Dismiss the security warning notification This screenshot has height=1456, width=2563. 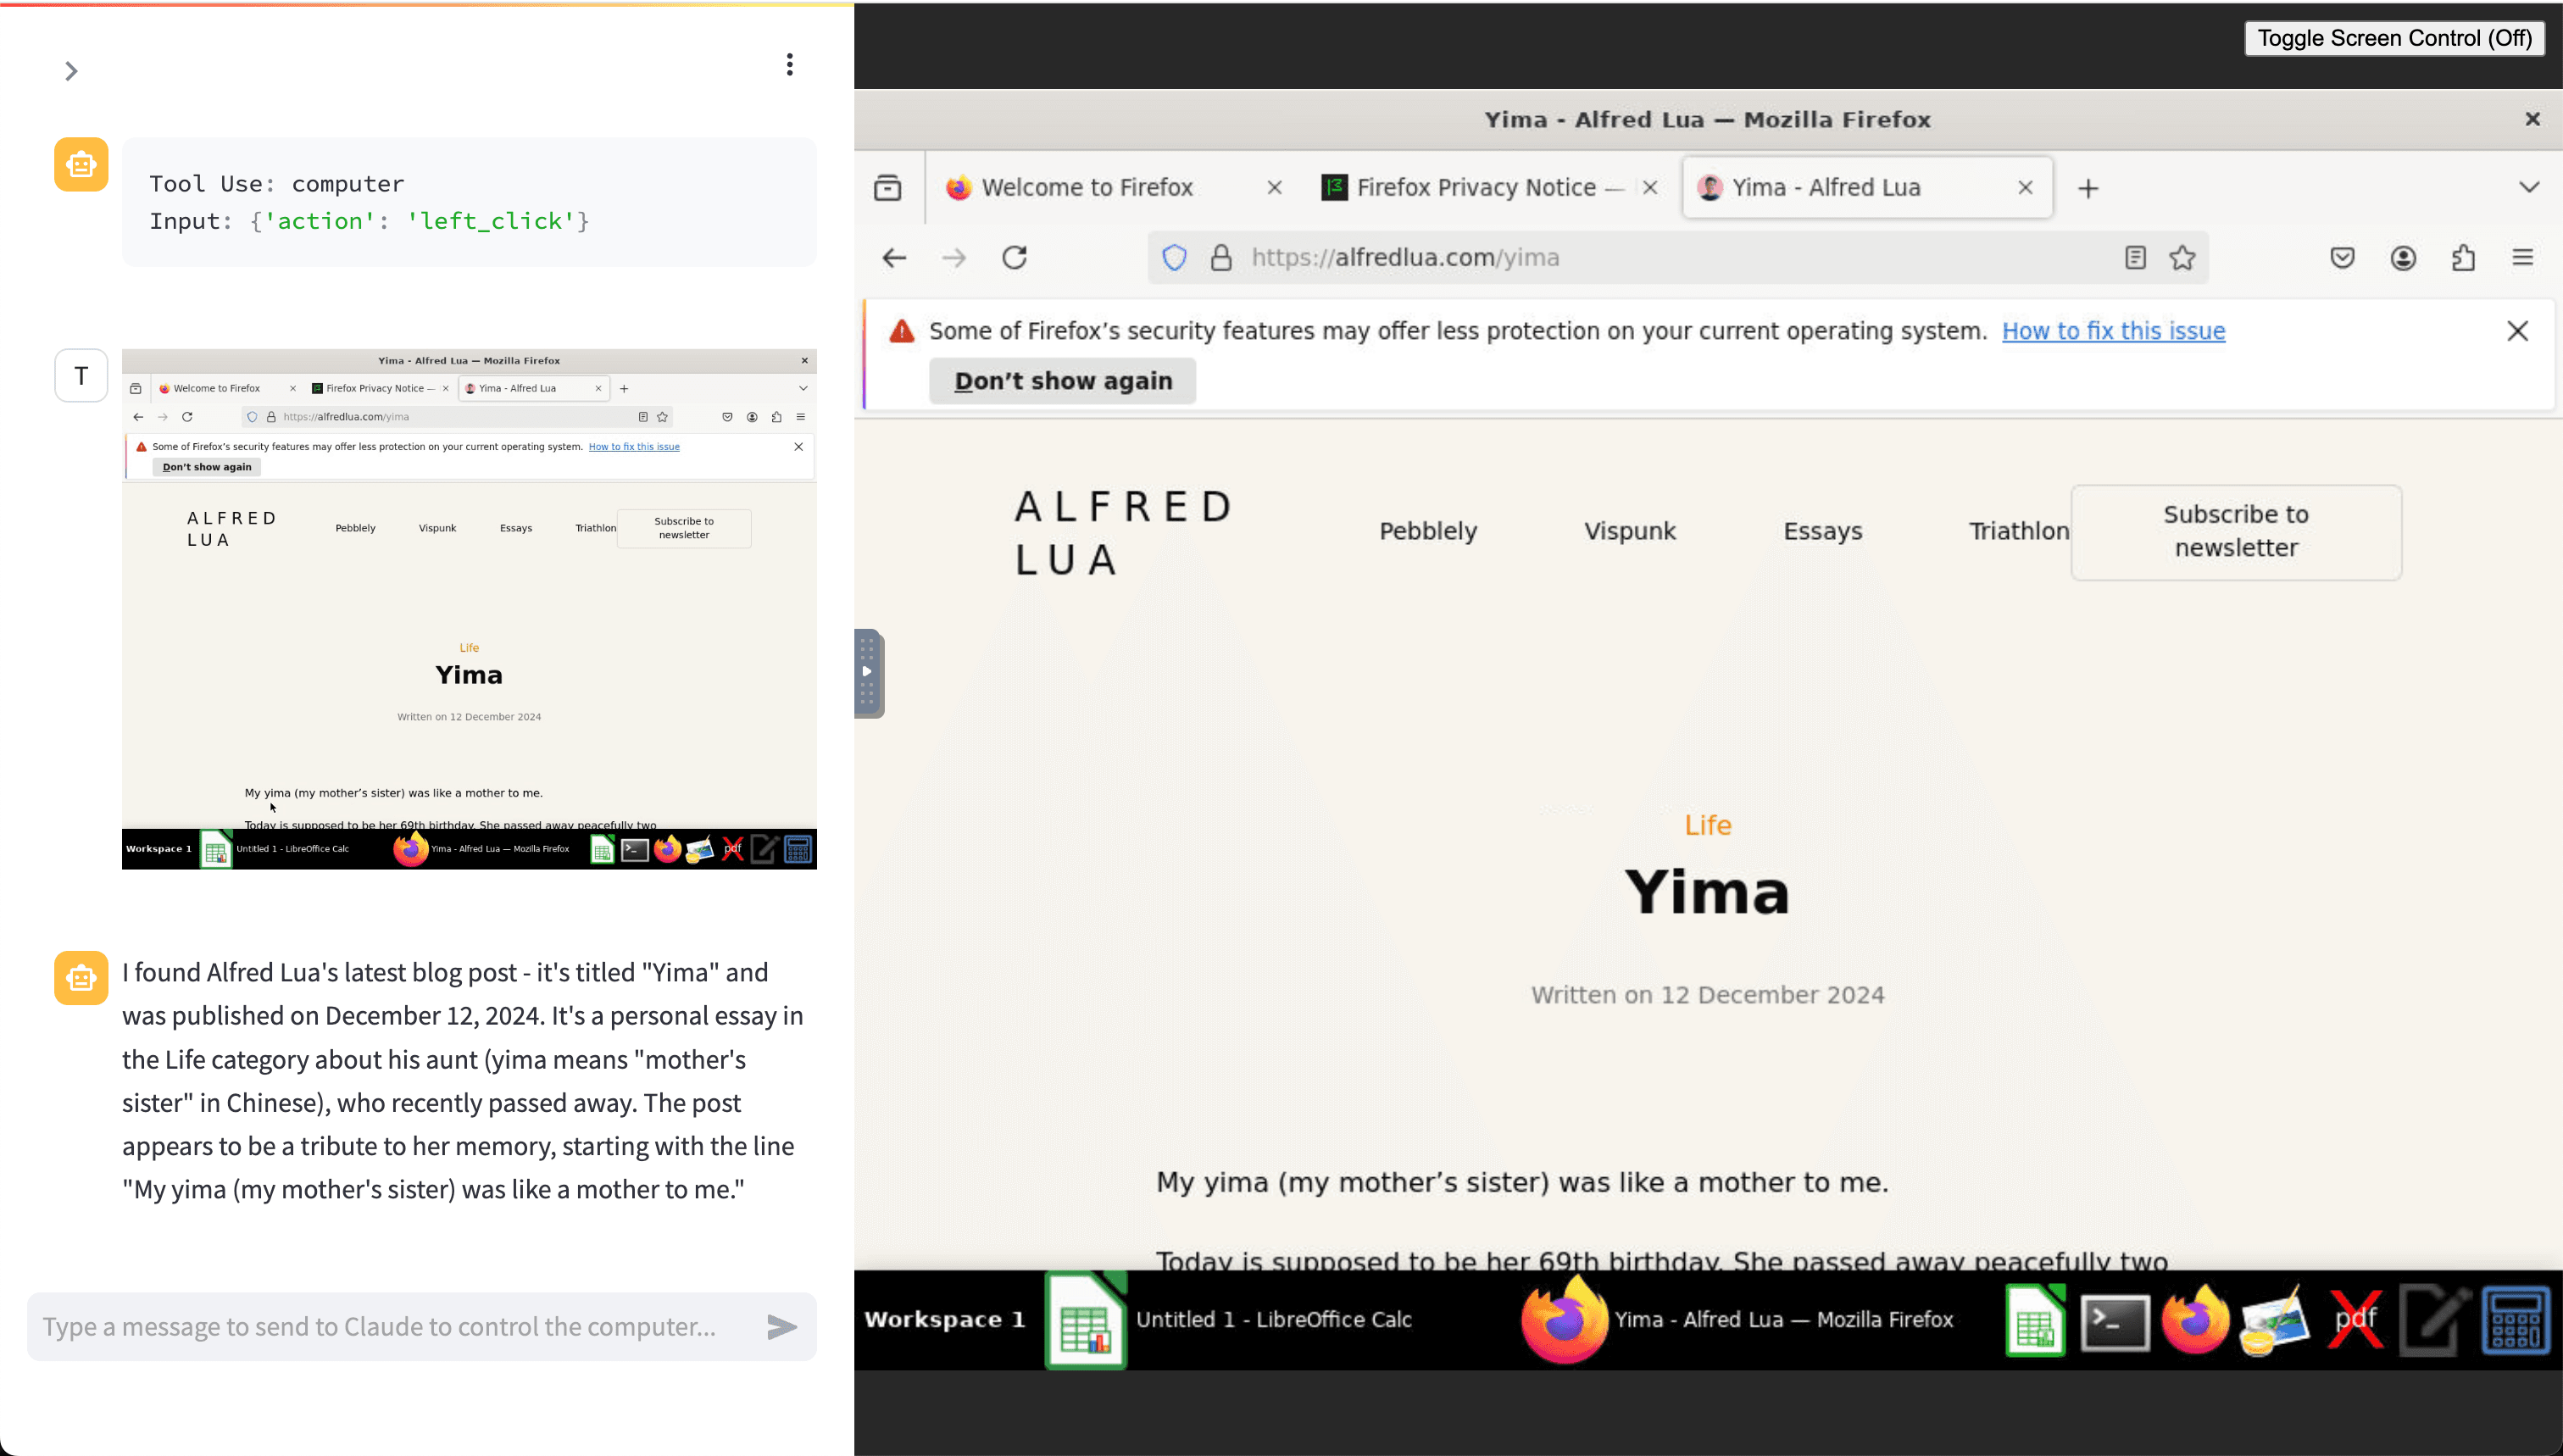pyautogui.click(x=2517, y=331)
